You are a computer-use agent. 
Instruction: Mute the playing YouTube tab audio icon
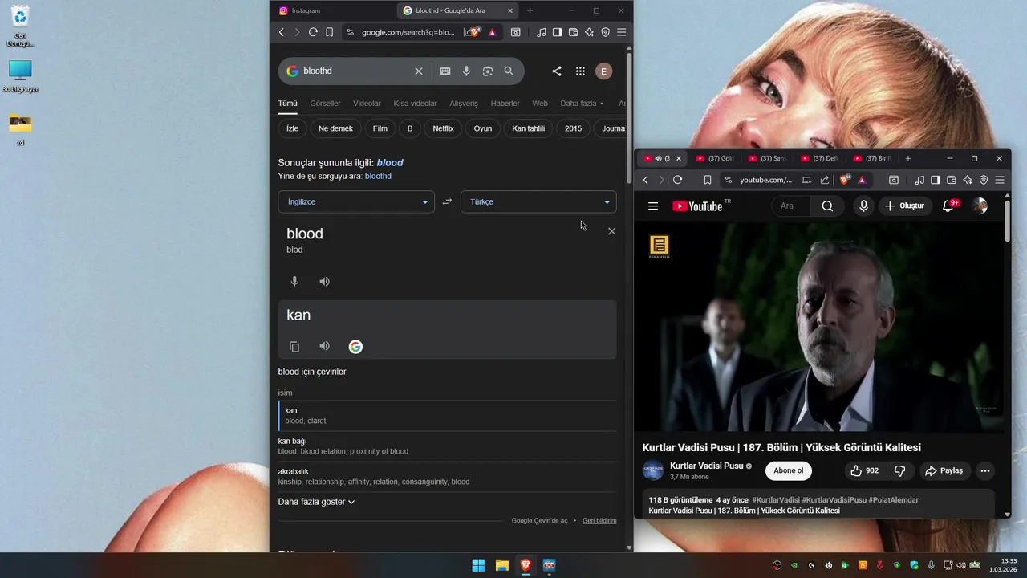[658, 158]
